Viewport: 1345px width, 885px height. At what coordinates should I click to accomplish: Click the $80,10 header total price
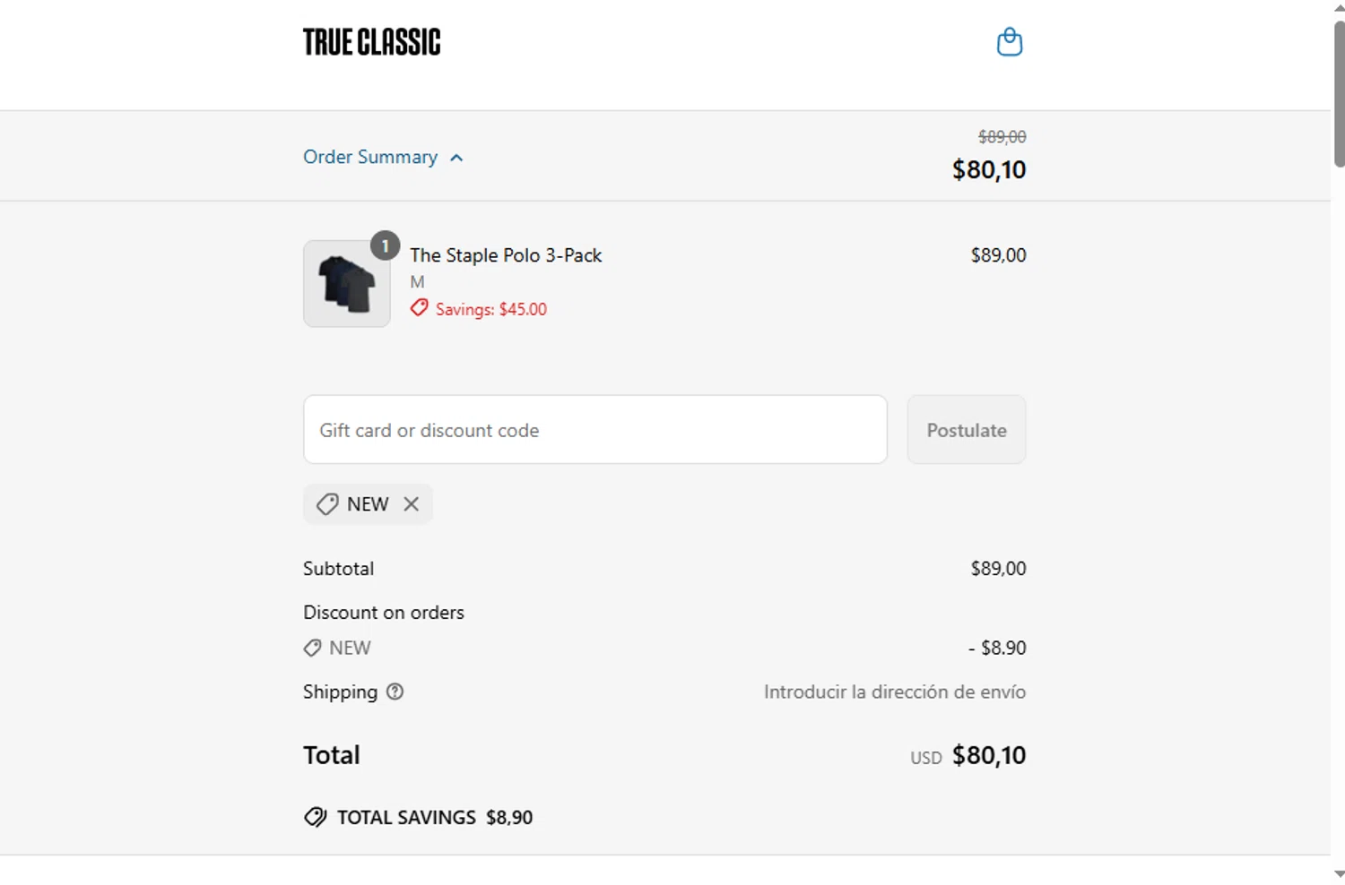tap(988, 169)
